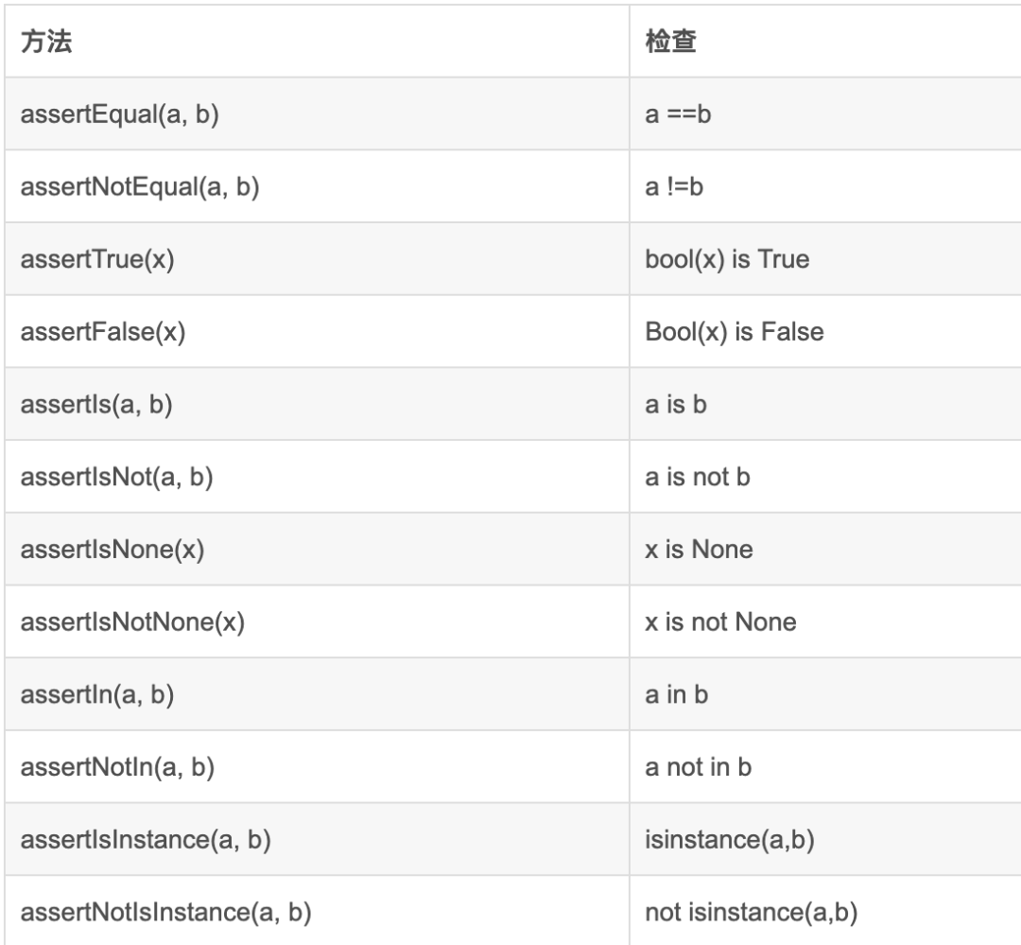Viewport: 1021px width, 945px height.
Task: Select the assertNotEqual(a, b) method text
Action: point(140,187)
